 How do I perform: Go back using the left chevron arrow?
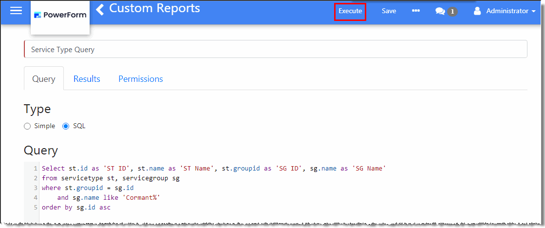pyautogui.click(x=100, y=9)
